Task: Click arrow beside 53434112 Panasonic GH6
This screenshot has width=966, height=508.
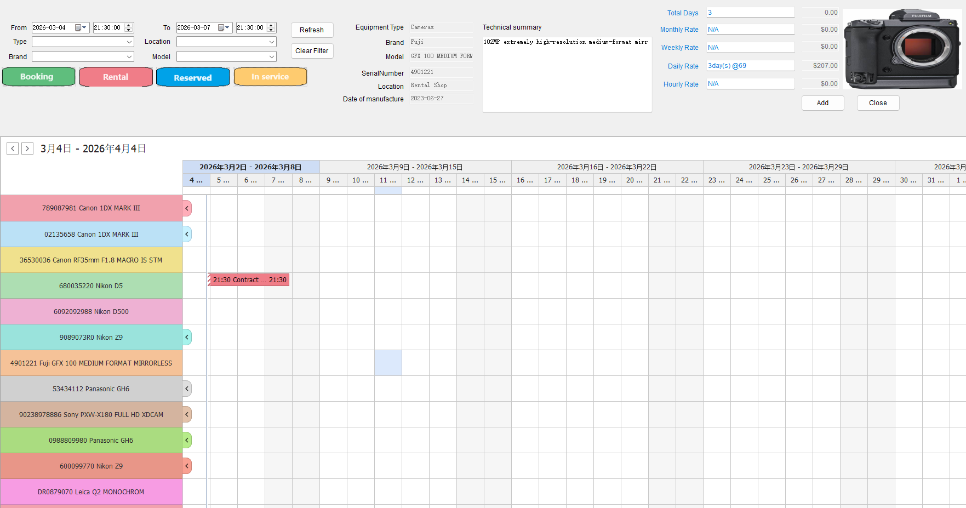Action: pyautogui.click(x=187, y=389)
